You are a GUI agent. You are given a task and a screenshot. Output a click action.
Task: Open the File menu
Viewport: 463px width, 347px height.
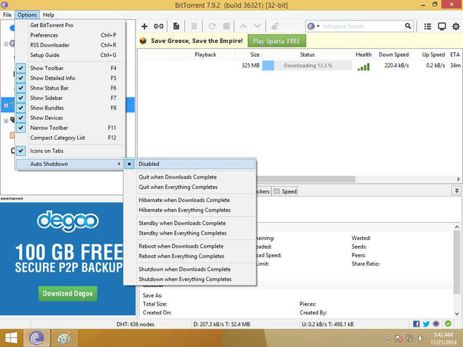(x=8, y=15)
